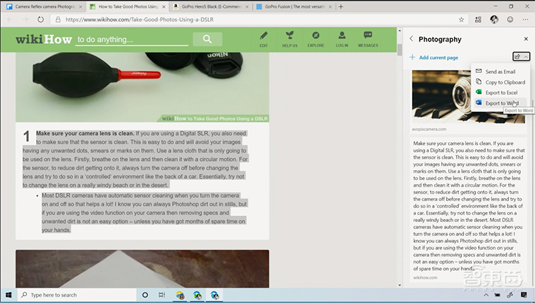The width and height of the screenshot is (535, 303).
Task: Select Send as Email from the menu
Action: click(x=500, y=72)
